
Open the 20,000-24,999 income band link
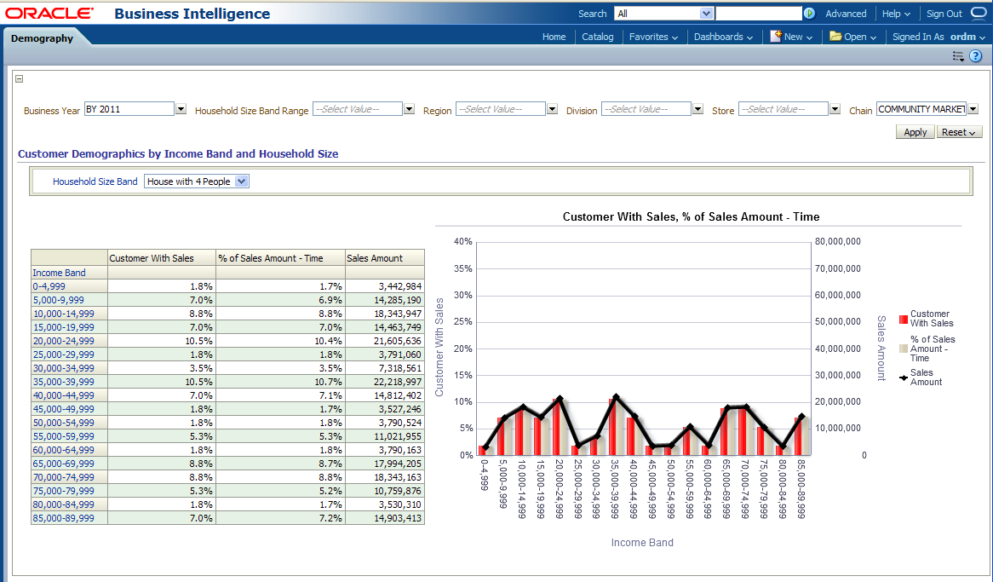pos(63,341)
